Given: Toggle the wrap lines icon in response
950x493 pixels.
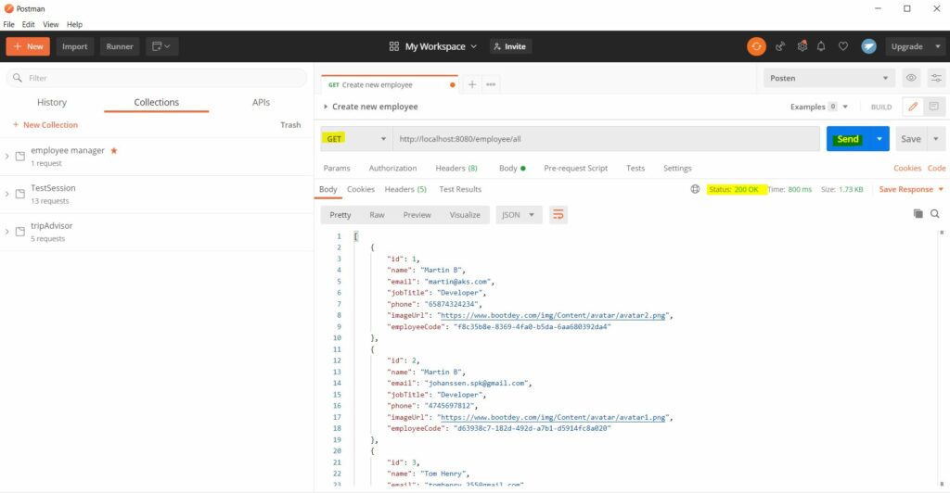Looking at the screenshot, I should (558, 215).
